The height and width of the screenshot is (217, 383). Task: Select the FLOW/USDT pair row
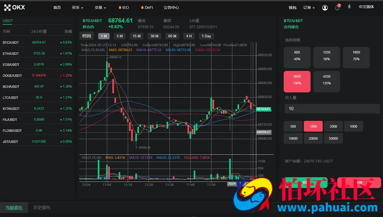[37, 131]
